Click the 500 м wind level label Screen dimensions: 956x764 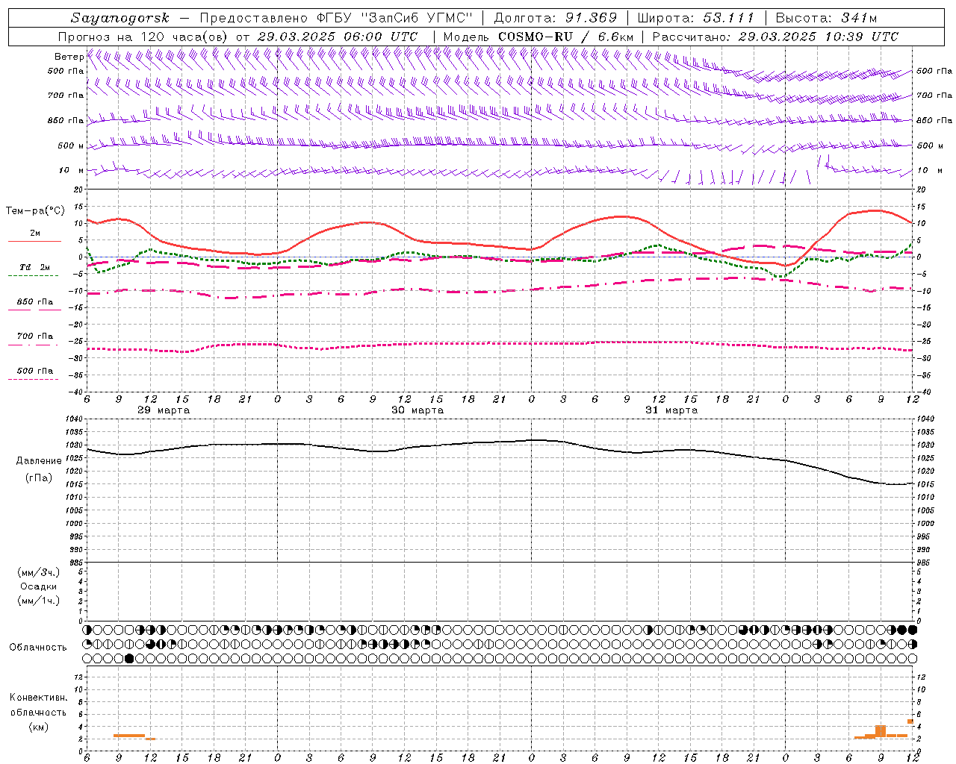71,145
